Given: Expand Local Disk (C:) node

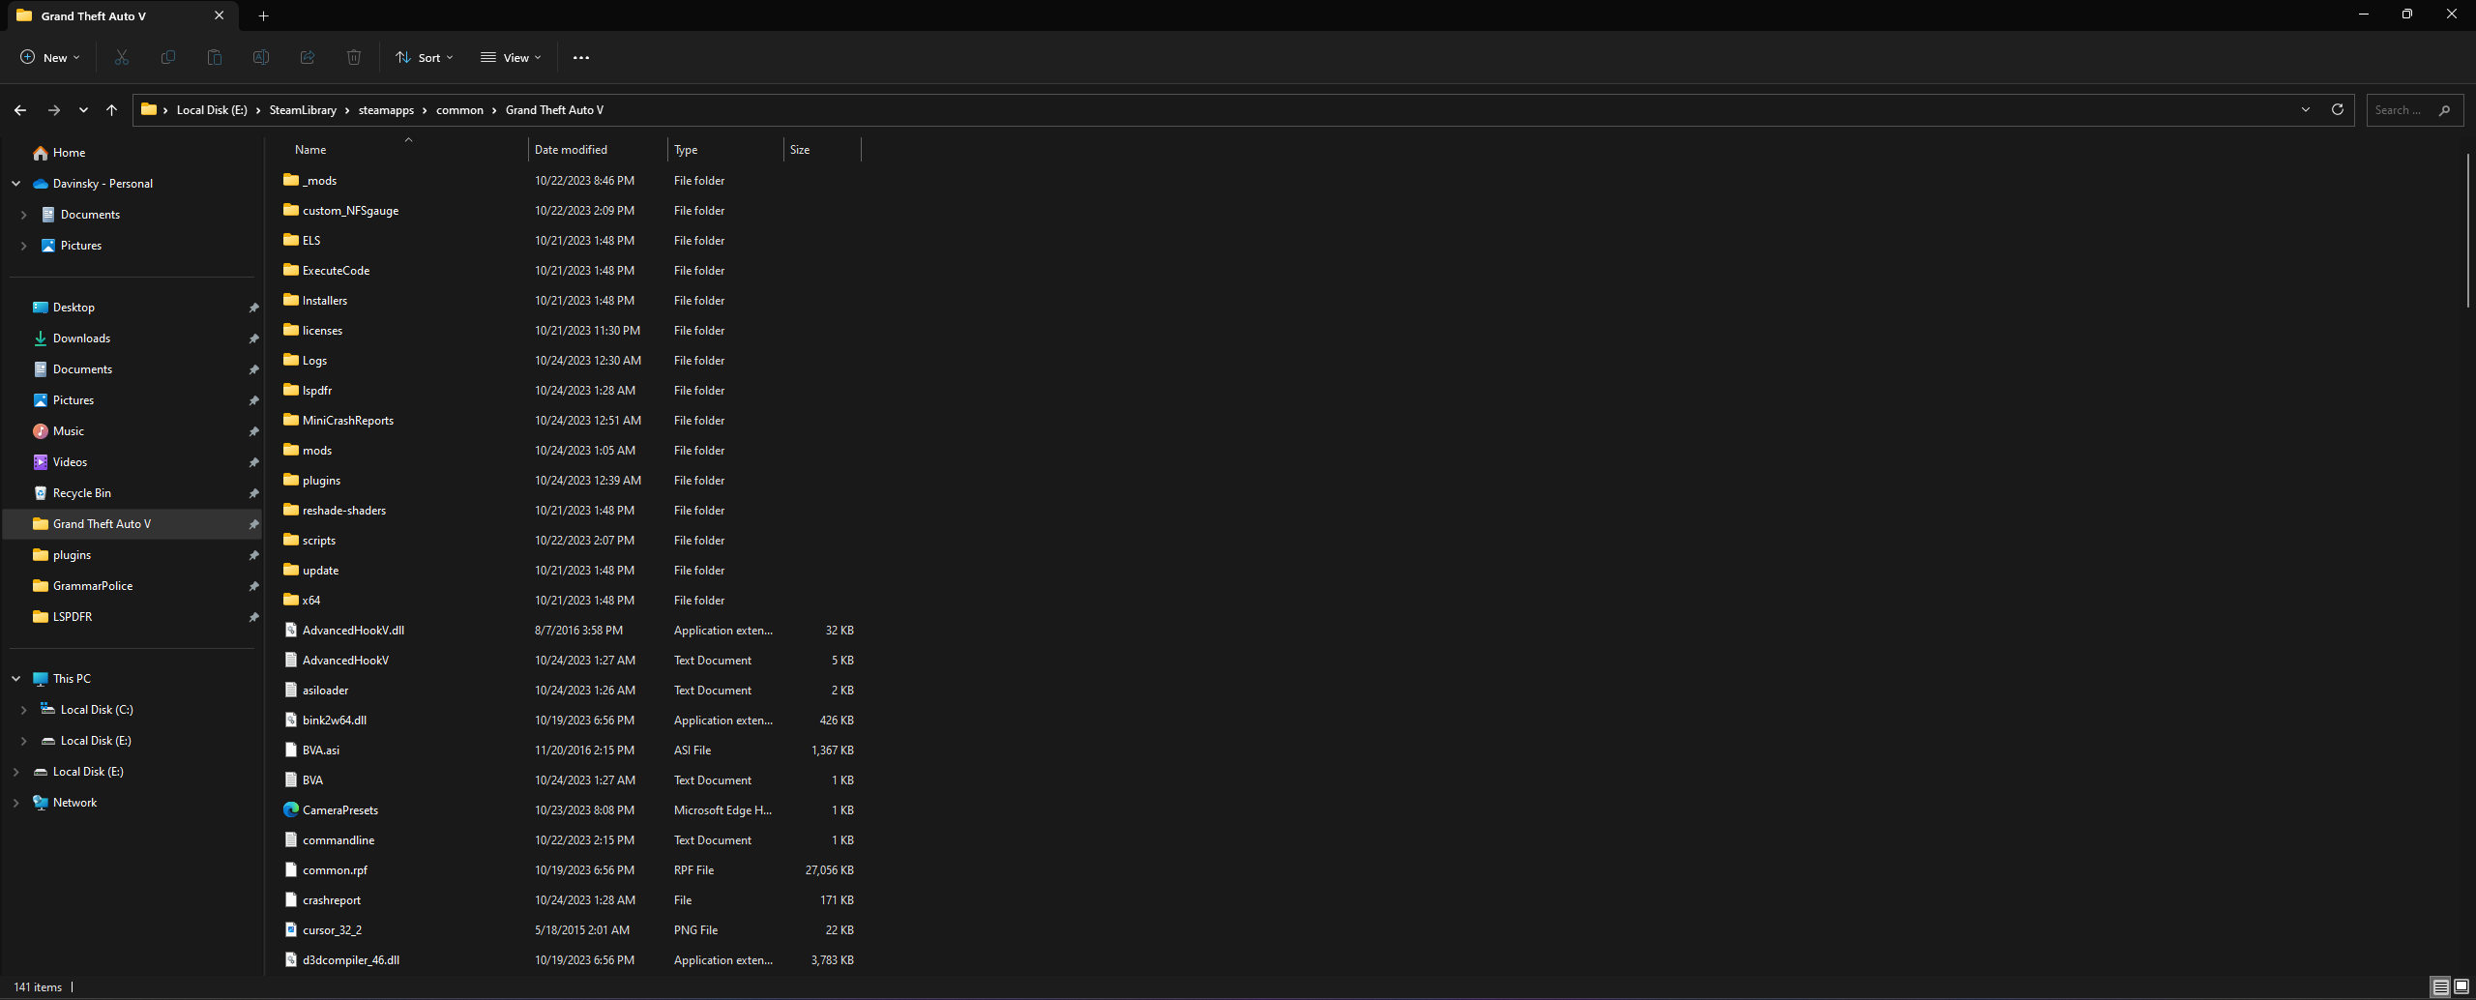Looking at the screenshot, I should coord(24,710).
